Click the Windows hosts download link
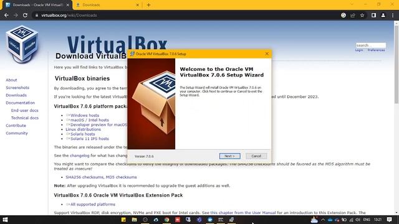 (x=85, y=115)
